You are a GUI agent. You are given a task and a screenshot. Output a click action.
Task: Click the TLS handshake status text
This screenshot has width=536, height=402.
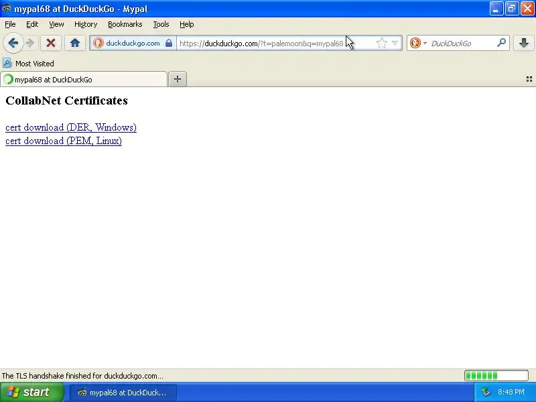[x=82, y=376]
